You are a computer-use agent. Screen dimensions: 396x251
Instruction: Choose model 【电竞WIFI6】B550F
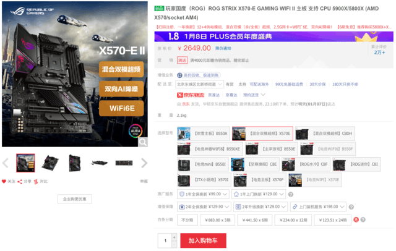328,149
